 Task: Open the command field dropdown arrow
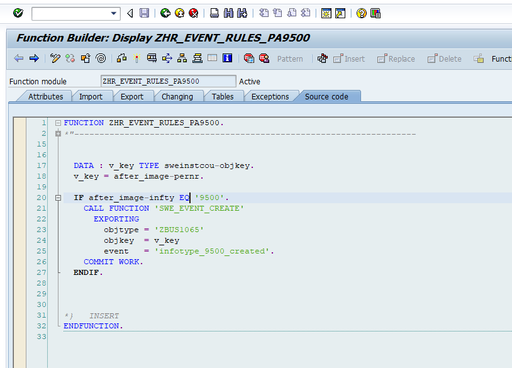point(113,13)
